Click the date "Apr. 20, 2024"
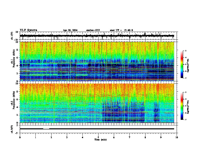Image resolution: width=199 pixels, height=154 pixels. point(70,30)
